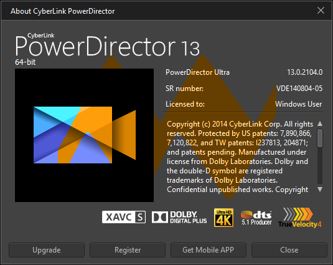Click the copyright text scrollbar thumb

click(320, 138)
